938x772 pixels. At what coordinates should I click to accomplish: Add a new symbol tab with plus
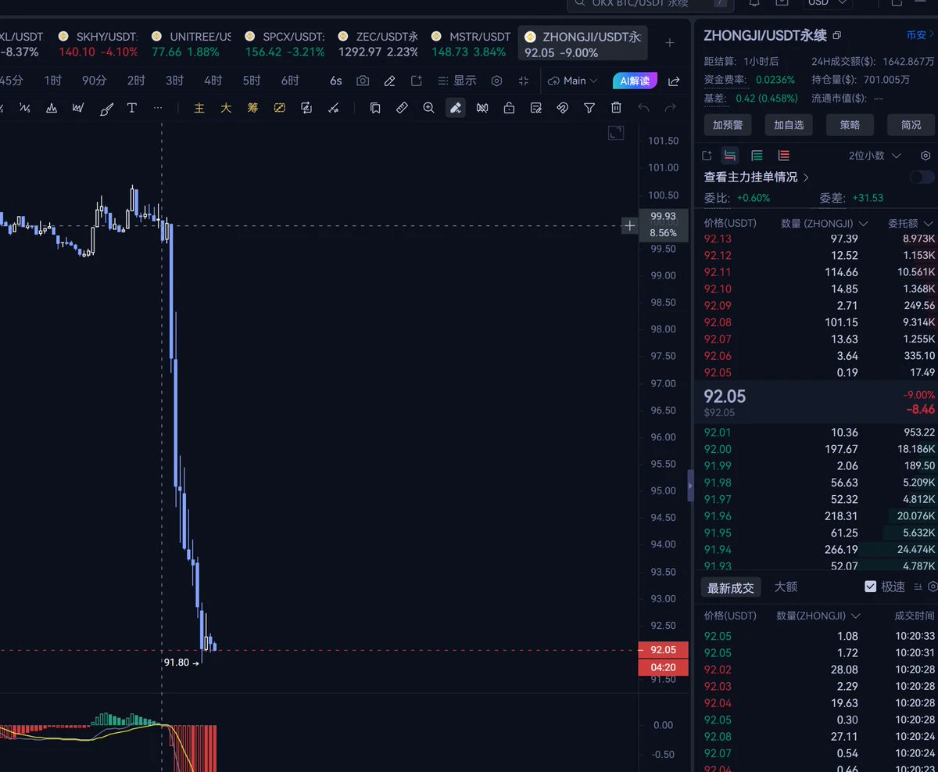[x=670, y=42]
